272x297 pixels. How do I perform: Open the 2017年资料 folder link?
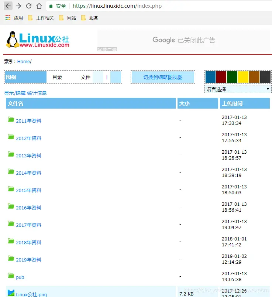pos(28,225)
